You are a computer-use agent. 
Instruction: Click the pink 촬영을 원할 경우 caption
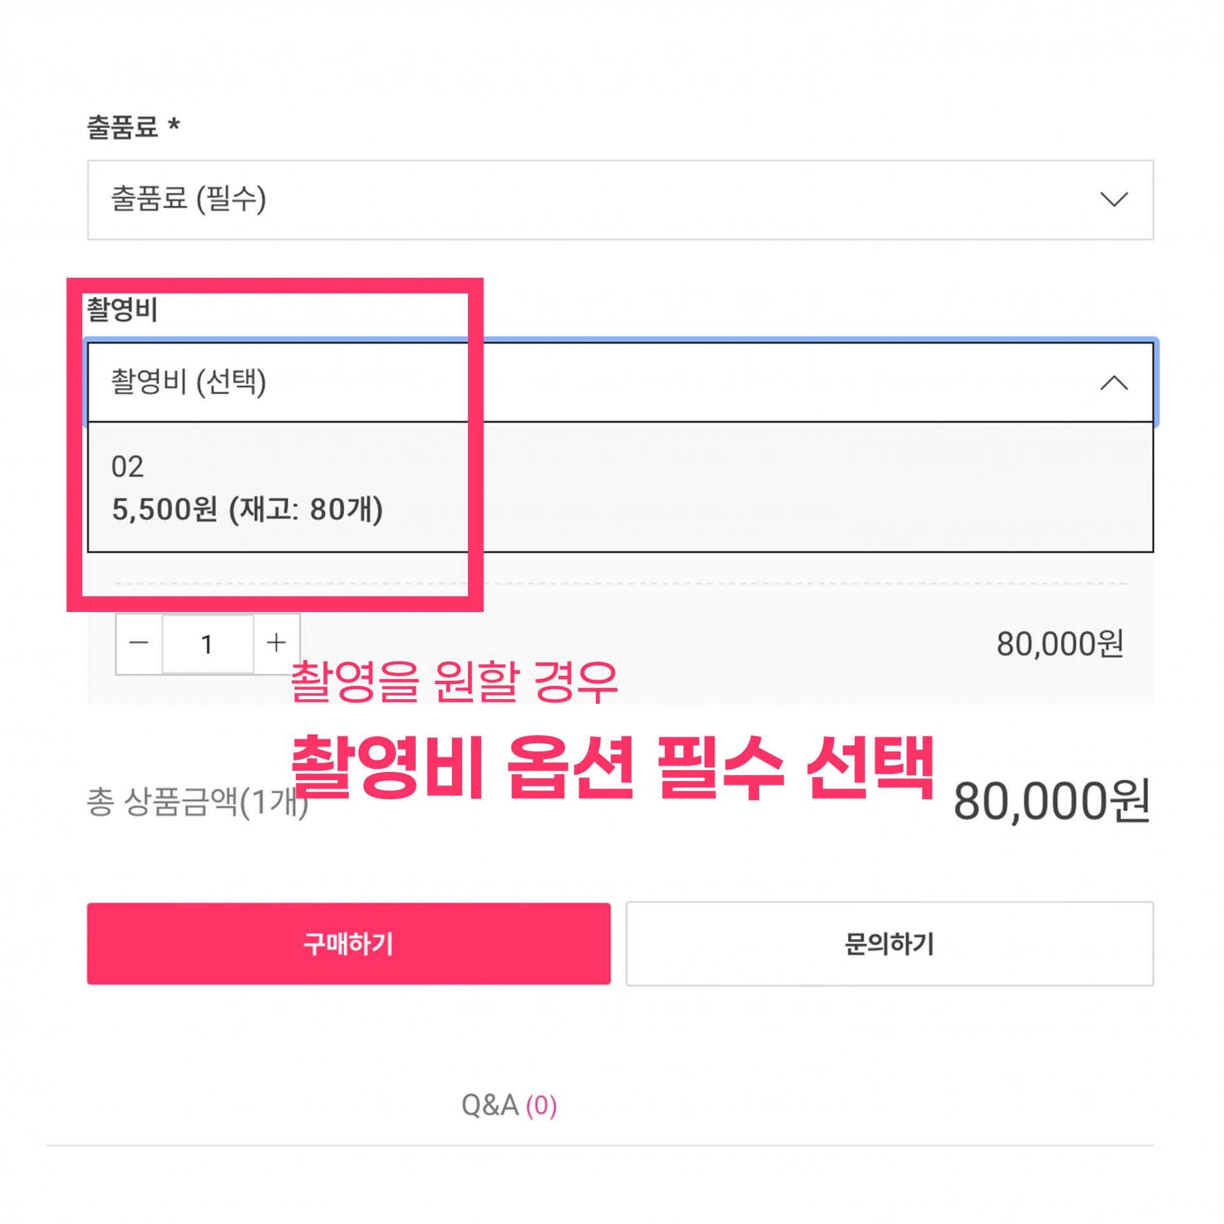[454, 682]
